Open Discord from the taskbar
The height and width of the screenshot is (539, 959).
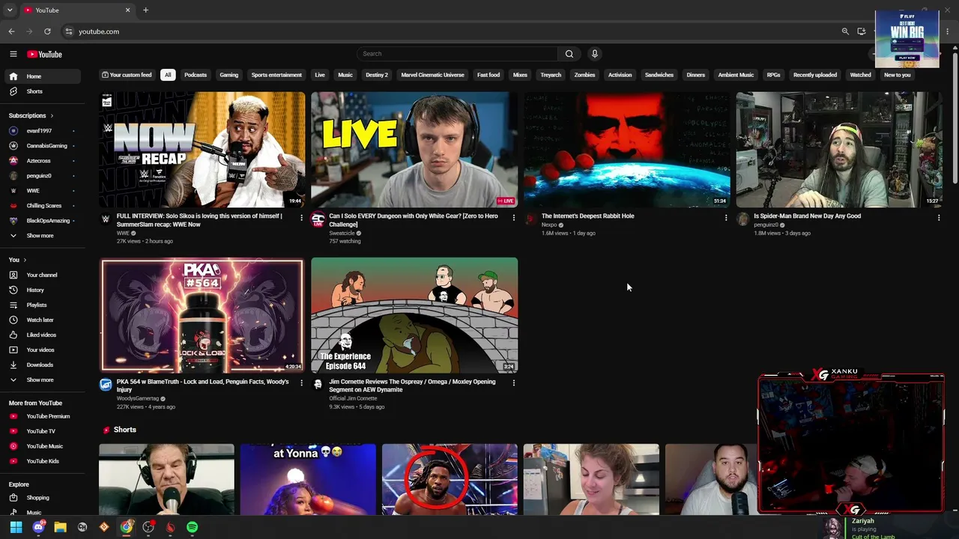click(38, 527)
